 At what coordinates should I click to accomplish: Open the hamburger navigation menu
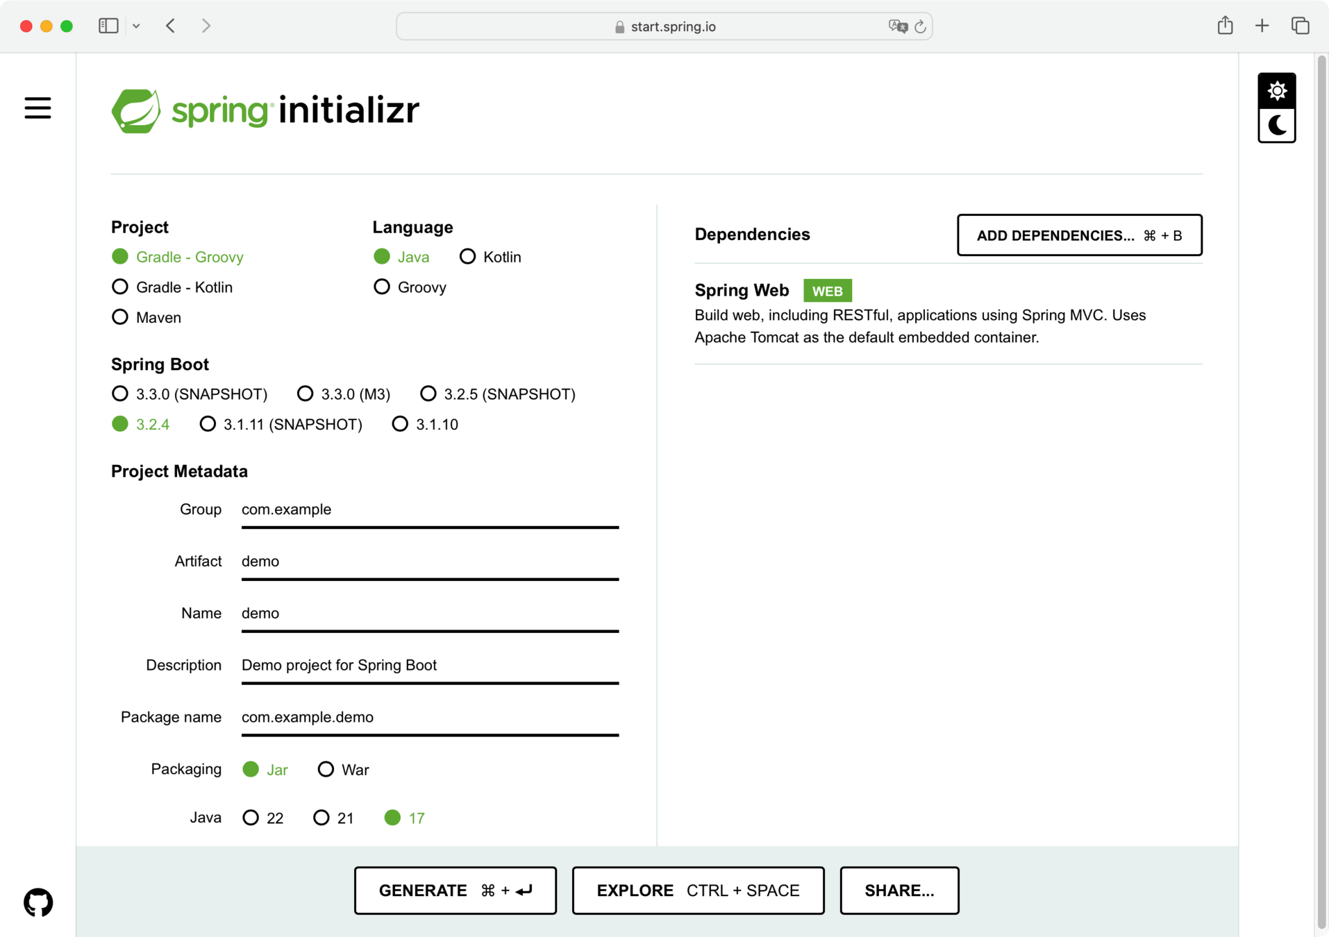coord(37,108)
